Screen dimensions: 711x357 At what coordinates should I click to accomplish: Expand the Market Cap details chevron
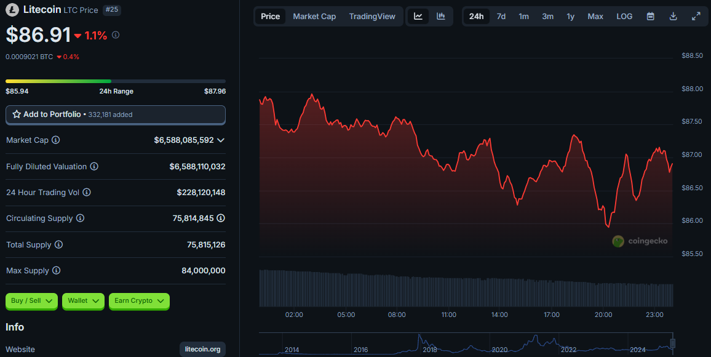click(221, 140)
